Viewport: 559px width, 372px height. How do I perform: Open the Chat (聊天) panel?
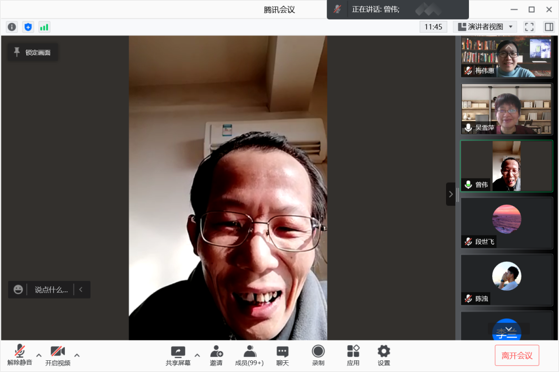(x=282, y=355)
